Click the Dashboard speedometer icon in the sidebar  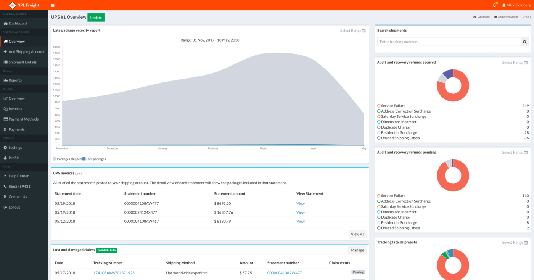(5, 23)
